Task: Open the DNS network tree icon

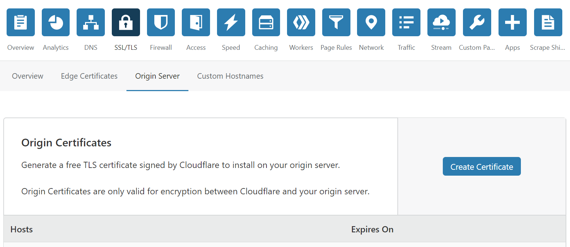Action: (x=91, y=22)
